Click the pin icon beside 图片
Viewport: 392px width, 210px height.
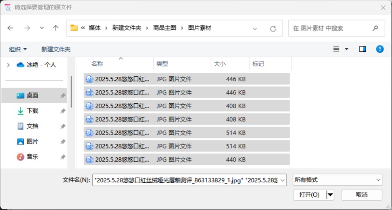point(63,142)
